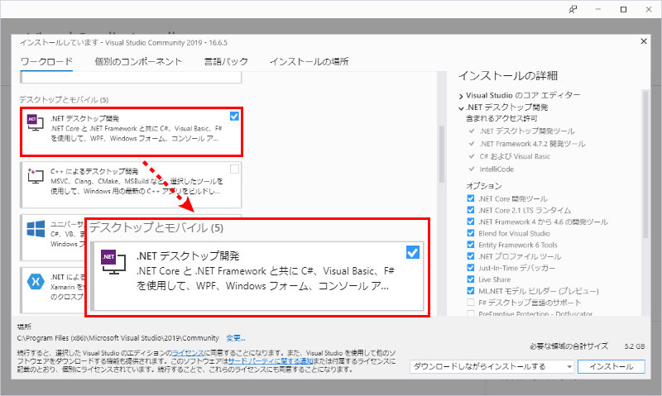Enable F# デスクトップ言語のサポート checkbox

tap(471, 302)
